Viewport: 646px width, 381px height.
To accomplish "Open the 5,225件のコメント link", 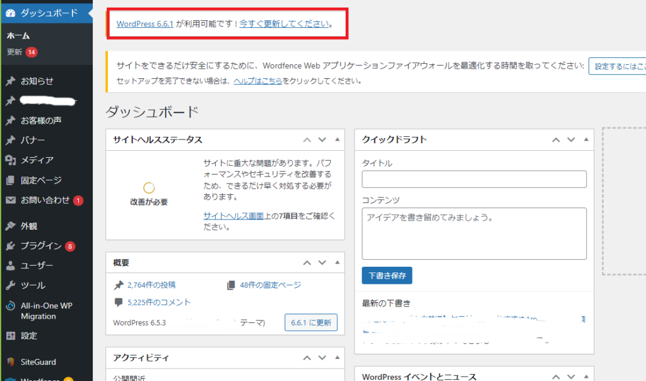I will point(159,302).
